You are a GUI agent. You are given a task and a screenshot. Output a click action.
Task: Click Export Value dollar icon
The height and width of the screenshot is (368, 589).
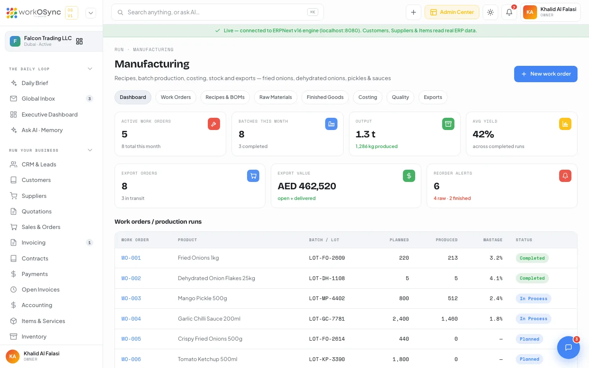click(x=409, y=176)
